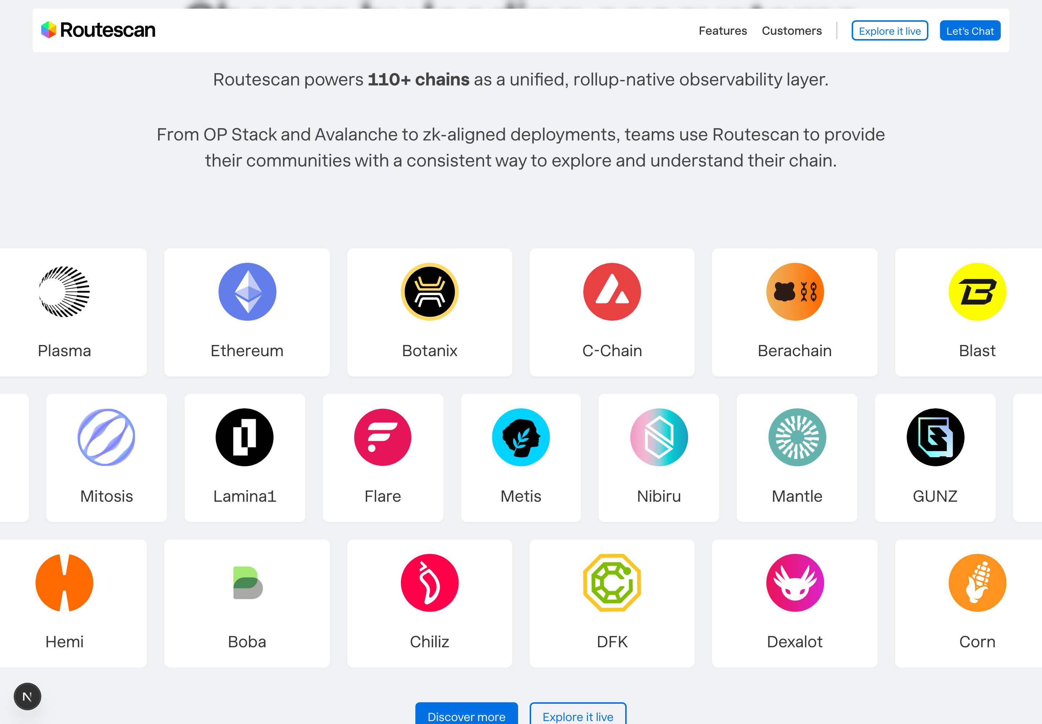Screen dimensions: 1042x724
Task: Click the Flare pink icon
Action: (x=383, y=437)
